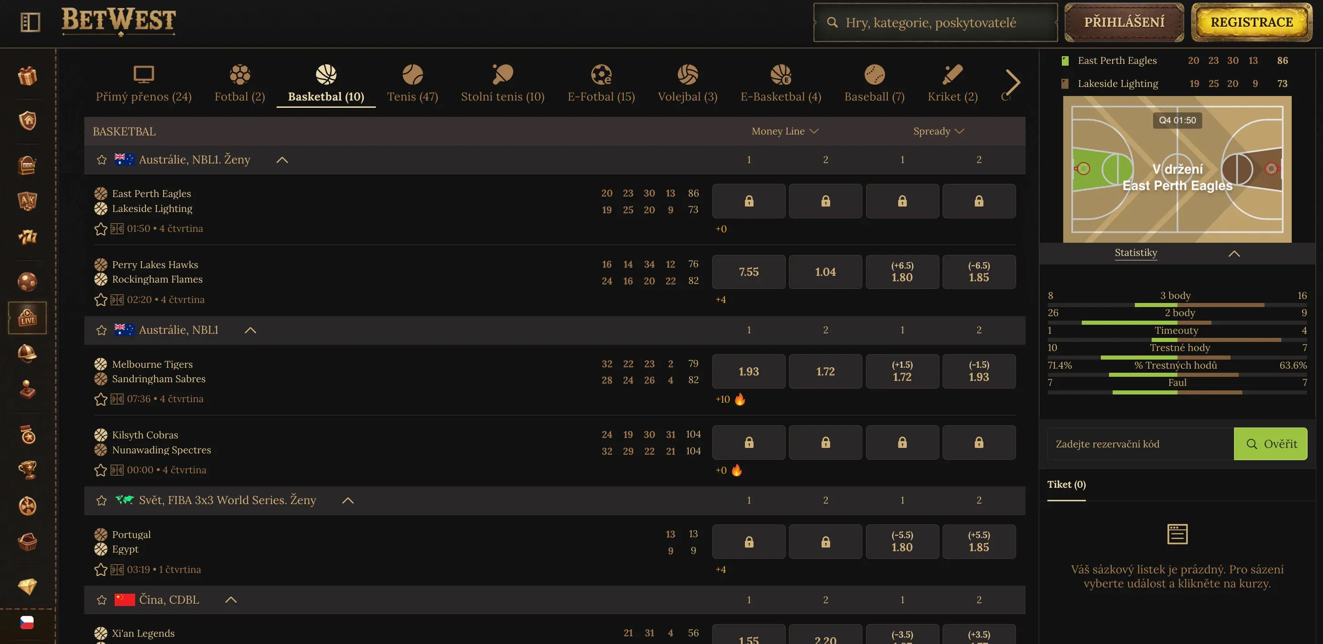Select the LIVE betting sidebar icon
Viewport: 1323px width, 644px height.
tap(28, 317)
